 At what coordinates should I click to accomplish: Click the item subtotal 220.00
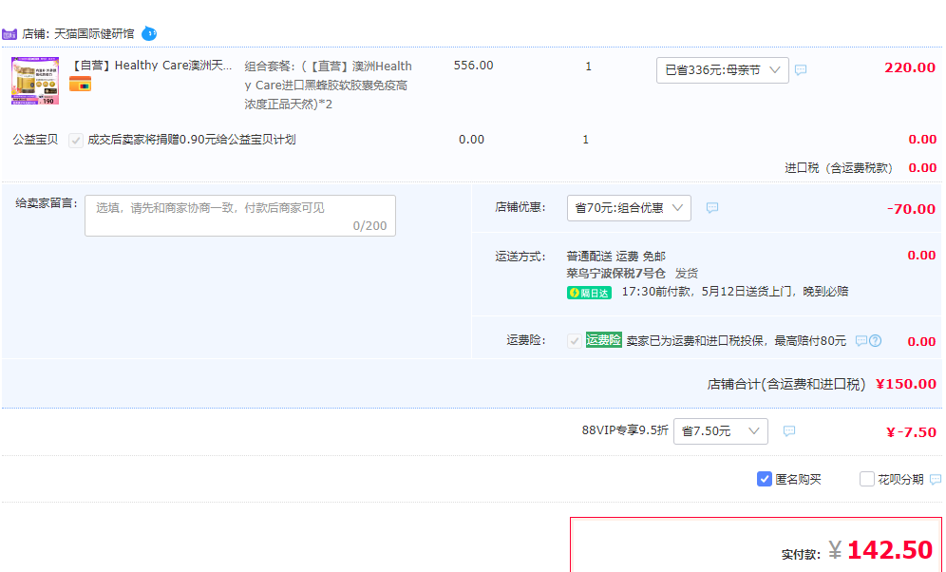point(910,67)
